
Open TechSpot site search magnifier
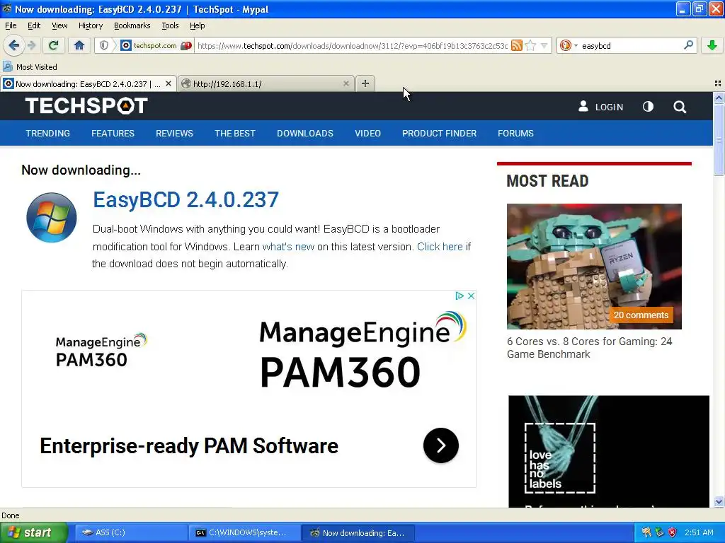tap(679, 107)
